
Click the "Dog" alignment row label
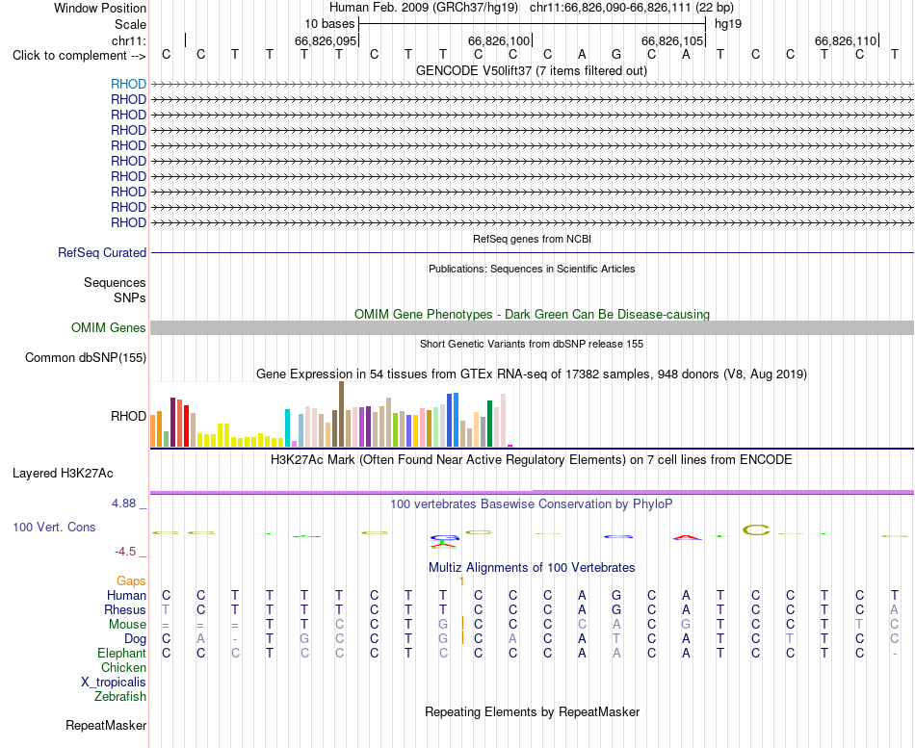tap(135, 639)
